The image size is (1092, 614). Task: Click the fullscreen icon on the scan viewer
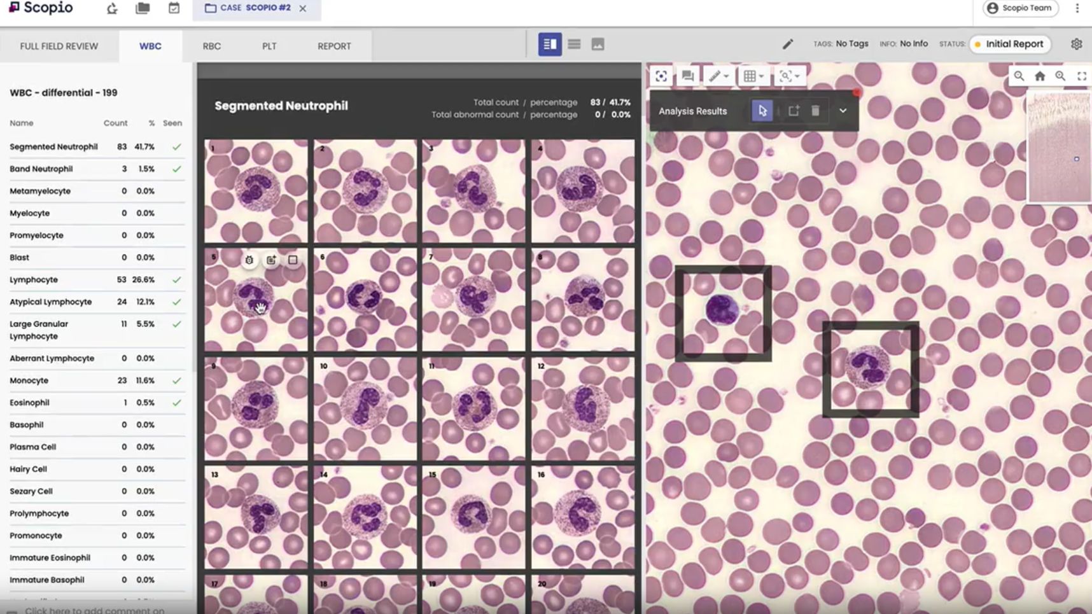coord(1082,76)
